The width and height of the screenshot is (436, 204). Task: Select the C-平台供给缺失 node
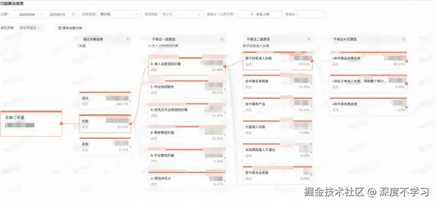point(187,89)
